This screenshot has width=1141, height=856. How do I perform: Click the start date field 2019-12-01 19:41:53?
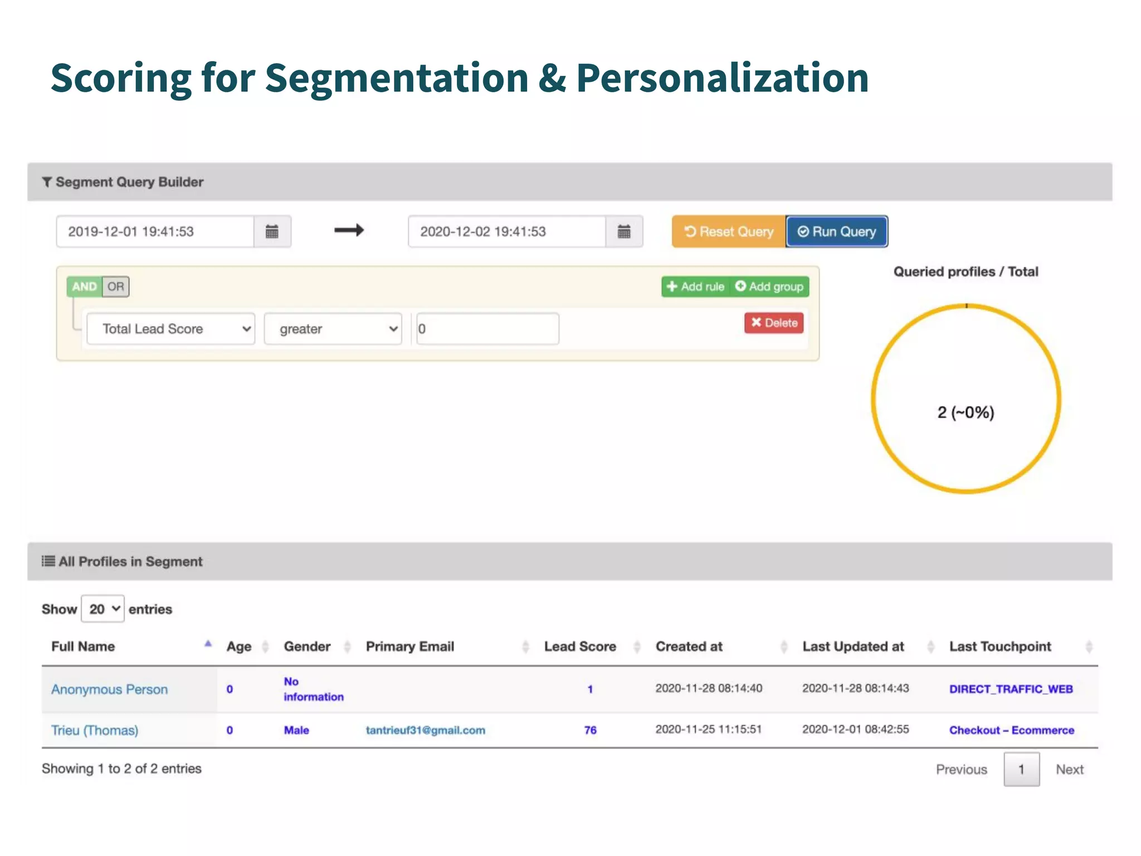coord(155,231)
